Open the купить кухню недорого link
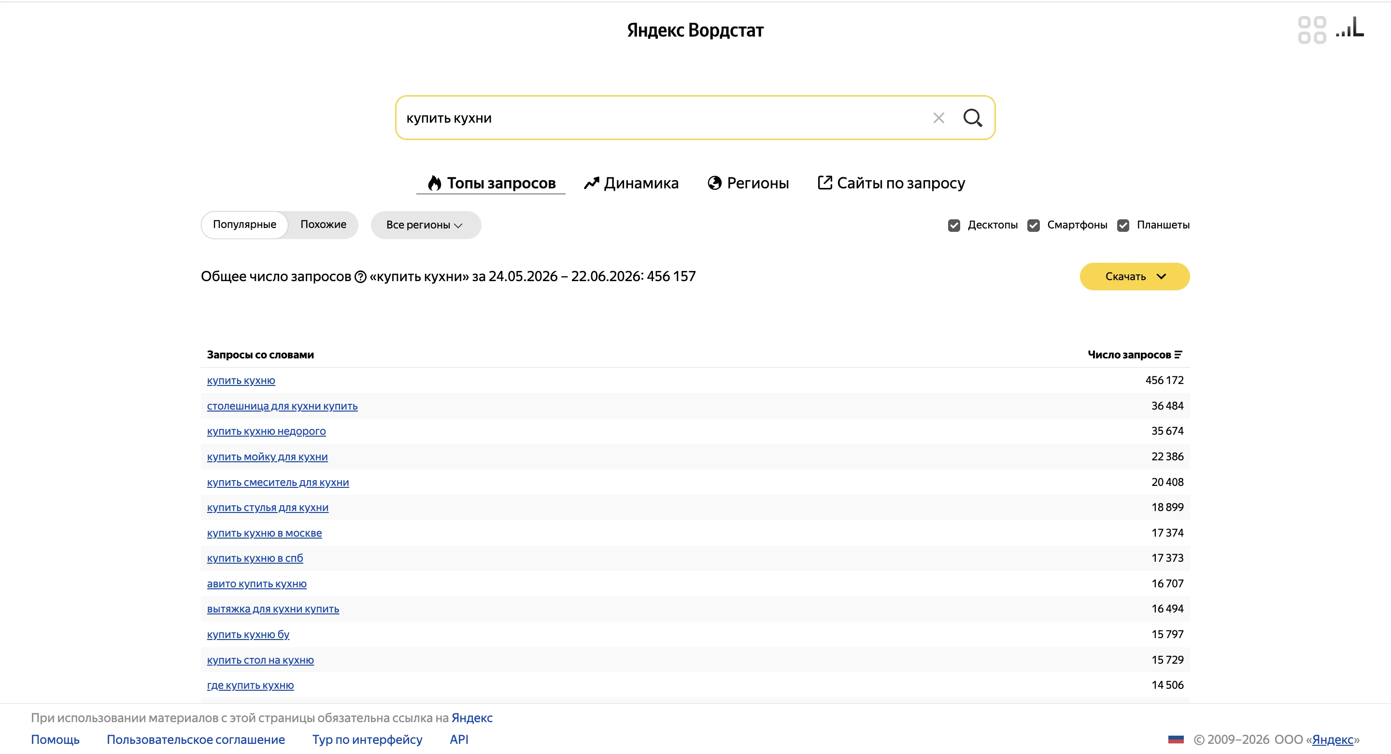The width and height of the screenshot is (1391, 754). [x=266, y=431]
